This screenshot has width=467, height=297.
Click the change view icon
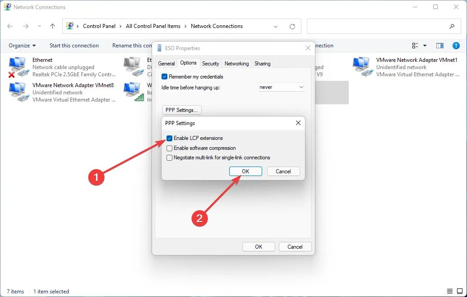(415, 46)
